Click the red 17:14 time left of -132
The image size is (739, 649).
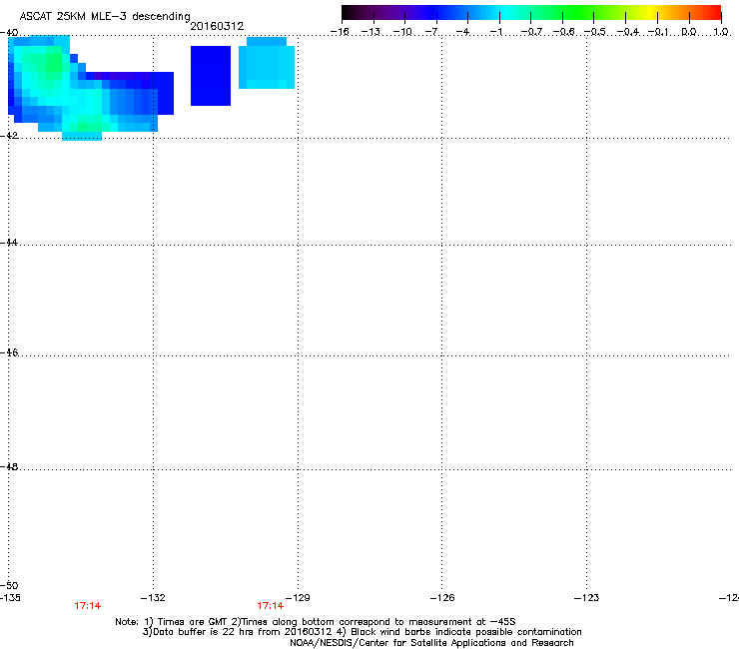[87, 606]
